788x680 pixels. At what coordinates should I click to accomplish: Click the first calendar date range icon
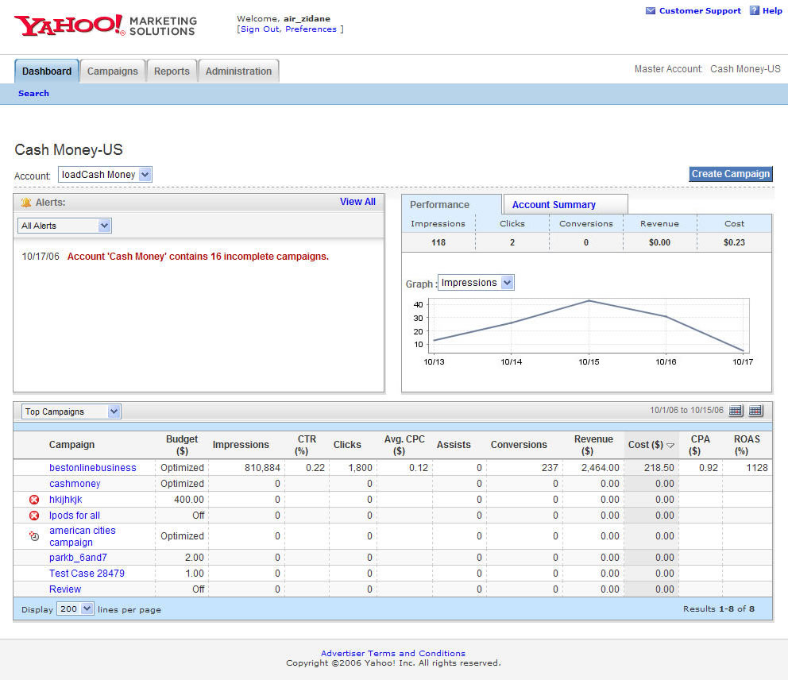(x=736, y=411)
